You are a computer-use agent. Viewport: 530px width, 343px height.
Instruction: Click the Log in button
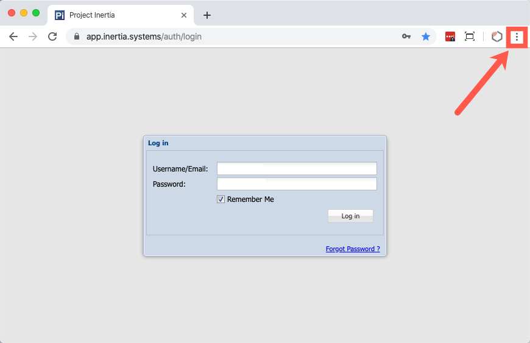click(x=350, y=216)
